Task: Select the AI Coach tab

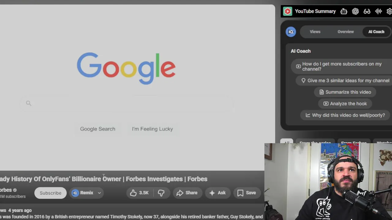Action: (376, 32)
